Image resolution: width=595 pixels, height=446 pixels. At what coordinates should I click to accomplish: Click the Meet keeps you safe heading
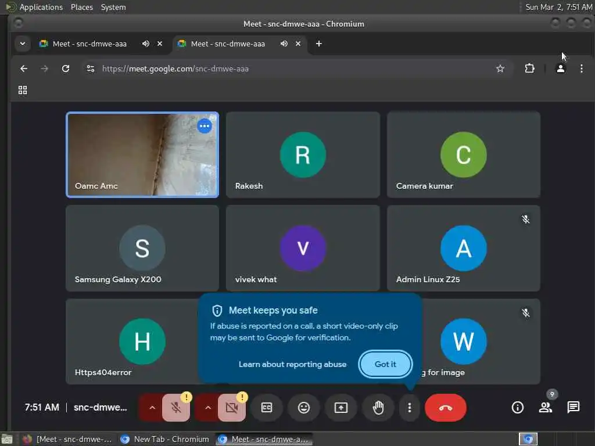pyautogui.click(x=273, y=310)
